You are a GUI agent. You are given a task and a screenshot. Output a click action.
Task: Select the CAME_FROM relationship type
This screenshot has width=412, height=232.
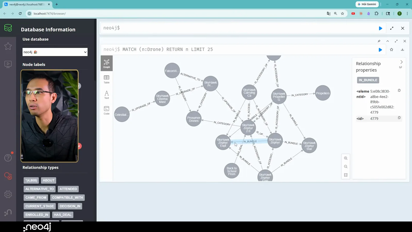tap(36, 197)
